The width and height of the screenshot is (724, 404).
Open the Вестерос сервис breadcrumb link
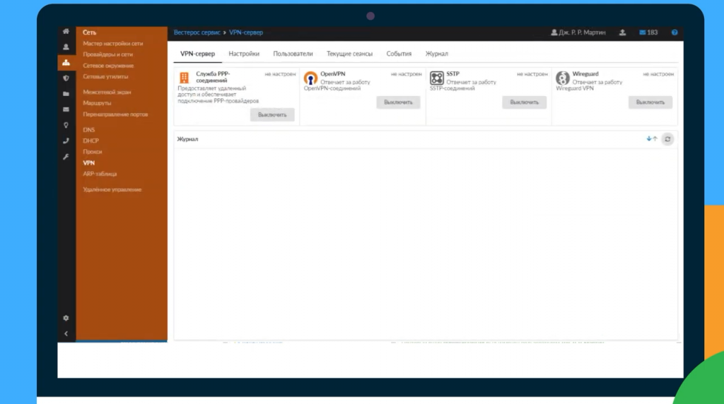coord(197,32)
